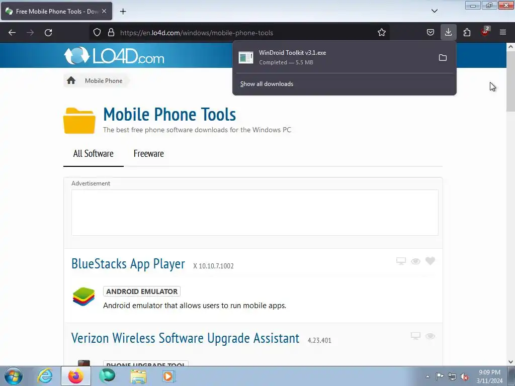
Task: Open the Mobile Phone breadcrumb link
Action: coord(104,81)
